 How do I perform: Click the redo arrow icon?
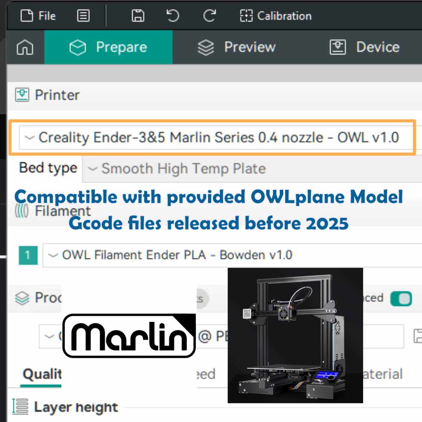(x=209, y=16)
